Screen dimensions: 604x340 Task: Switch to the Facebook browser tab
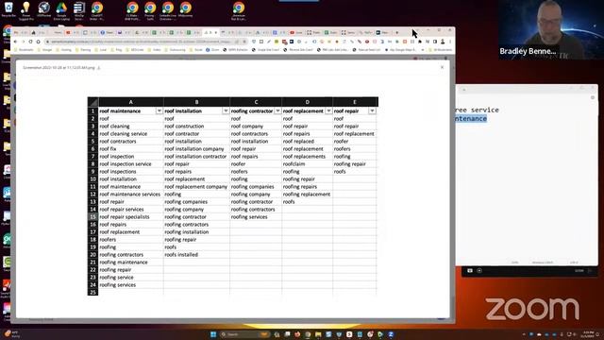point(107,32)
